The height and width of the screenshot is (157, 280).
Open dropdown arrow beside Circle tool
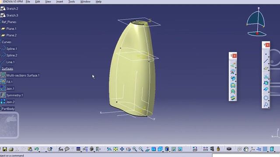269,101
